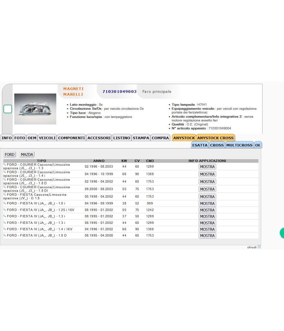
Task: Click magnifier icon for Fiesta D 1.8 row
Action: [x=5, y=194]
